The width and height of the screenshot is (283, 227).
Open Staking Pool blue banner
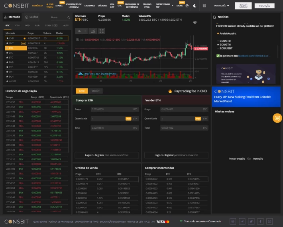pyautogui.click(x=246, y=97)
